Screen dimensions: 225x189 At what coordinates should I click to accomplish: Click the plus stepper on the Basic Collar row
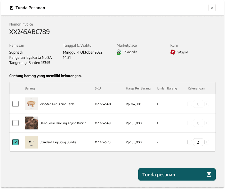207,123
